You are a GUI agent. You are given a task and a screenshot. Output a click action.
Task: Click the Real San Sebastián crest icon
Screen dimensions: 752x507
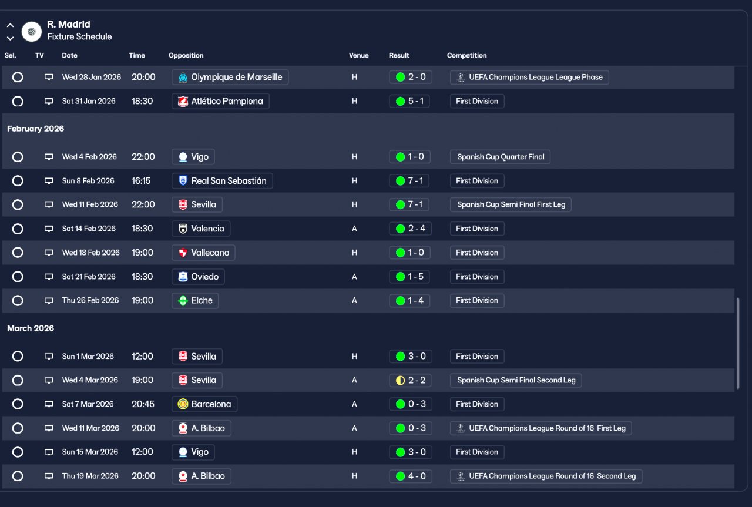click(x=183, y=181)
